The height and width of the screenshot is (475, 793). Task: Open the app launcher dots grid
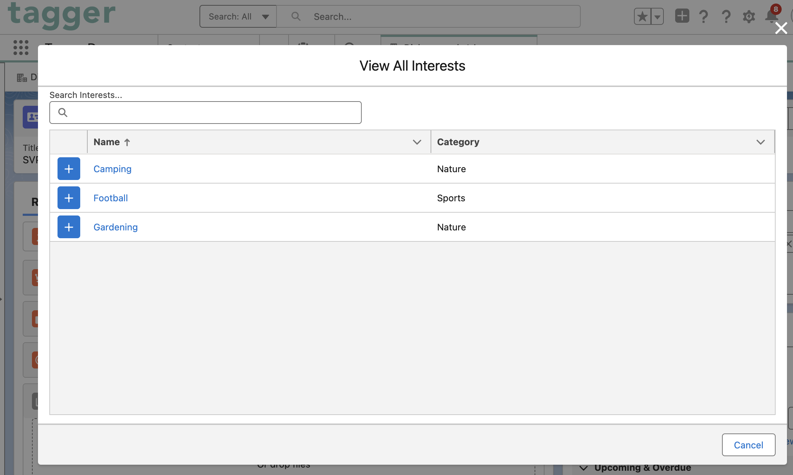pyautogui.click(x=21, y=47)
